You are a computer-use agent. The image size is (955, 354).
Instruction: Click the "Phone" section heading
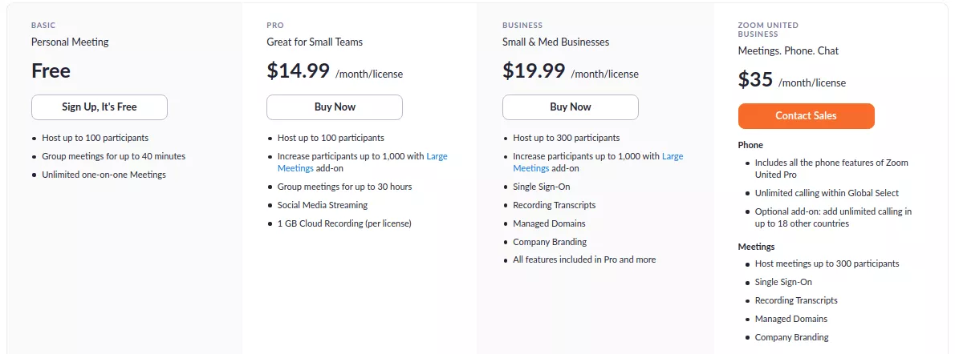tap(750, 145)
